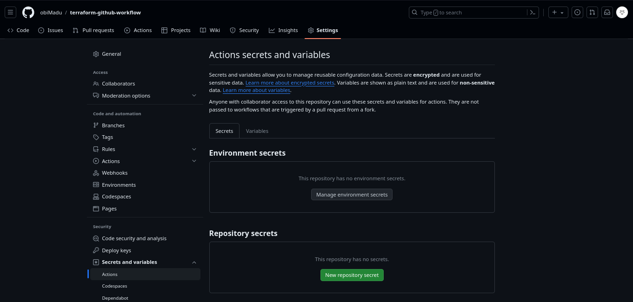Open the command palette icon in search
The width and height of the screenshot is (633, 302).
point(533,13)
